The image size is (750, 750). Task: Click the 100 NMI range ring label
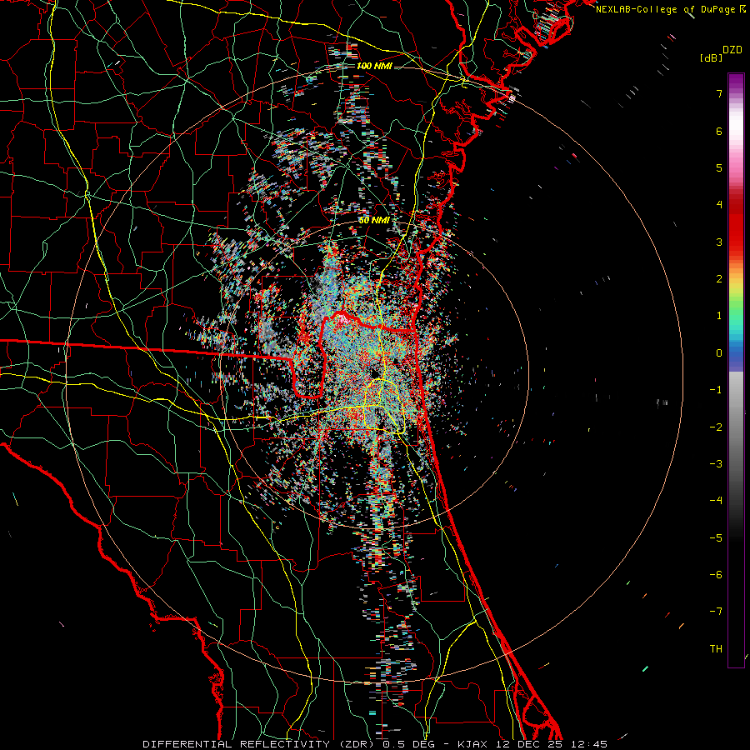click(x=374, y=66)
